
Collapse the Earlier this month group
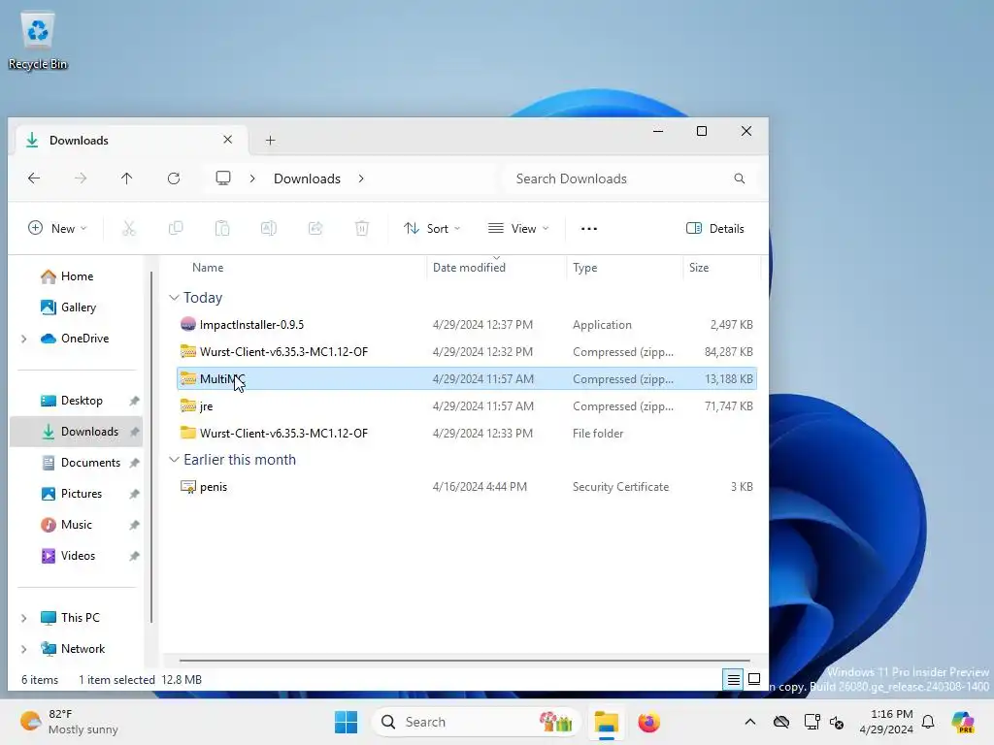tap(174, 460)
